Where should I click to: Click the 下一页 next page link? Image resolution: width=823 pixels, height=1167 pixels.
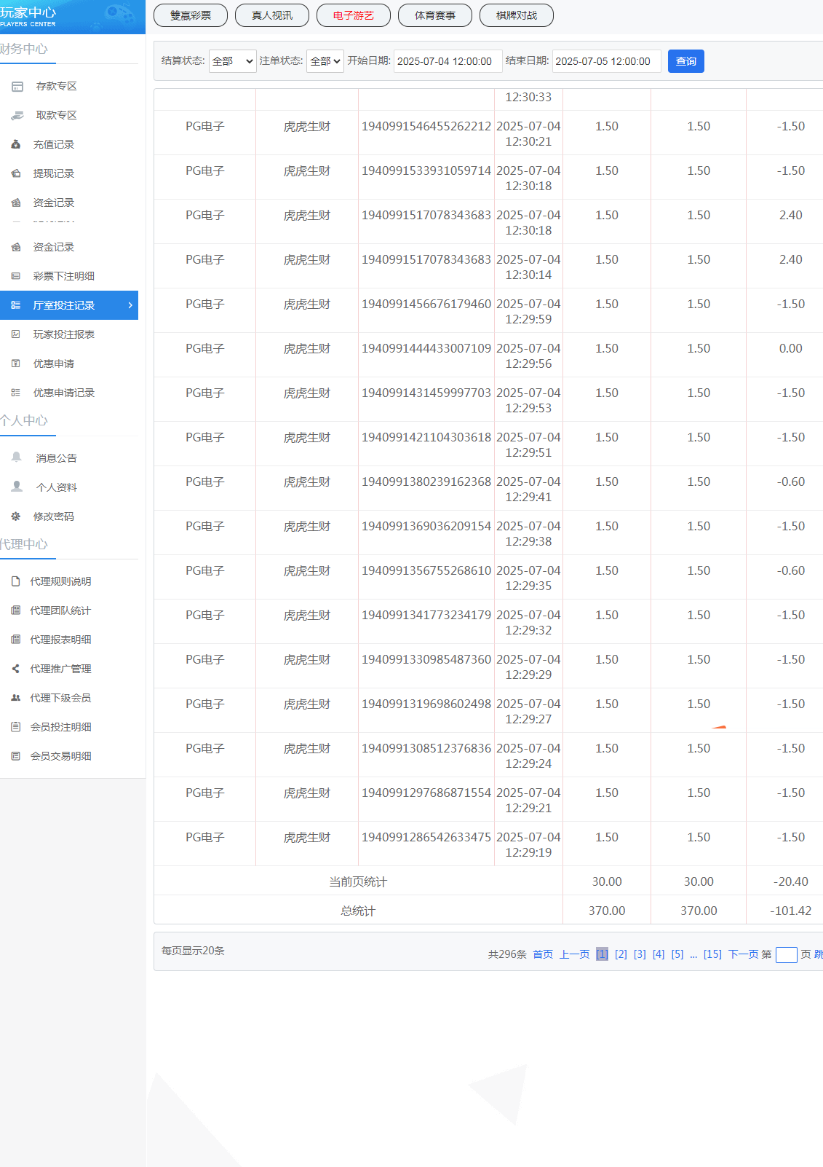[x=743, y=954]
